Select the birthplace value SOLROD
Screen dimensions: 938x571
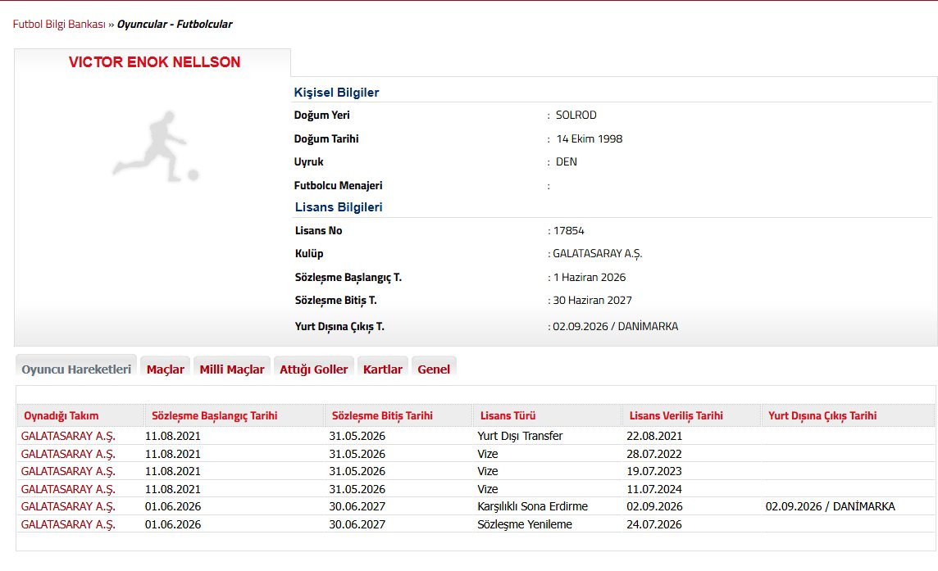[x=576, y=115]
